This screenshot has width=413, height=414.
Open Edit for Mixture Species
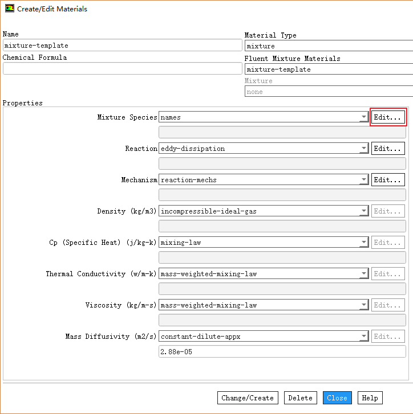[388, 117]
